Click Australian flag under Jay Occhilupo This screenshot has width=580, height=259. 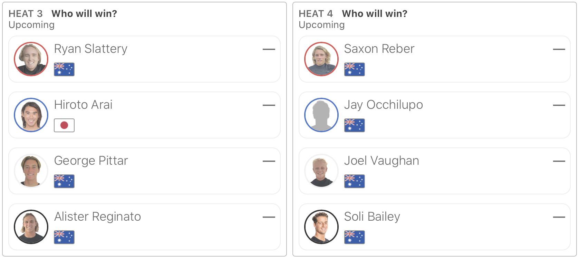[355, 125]
